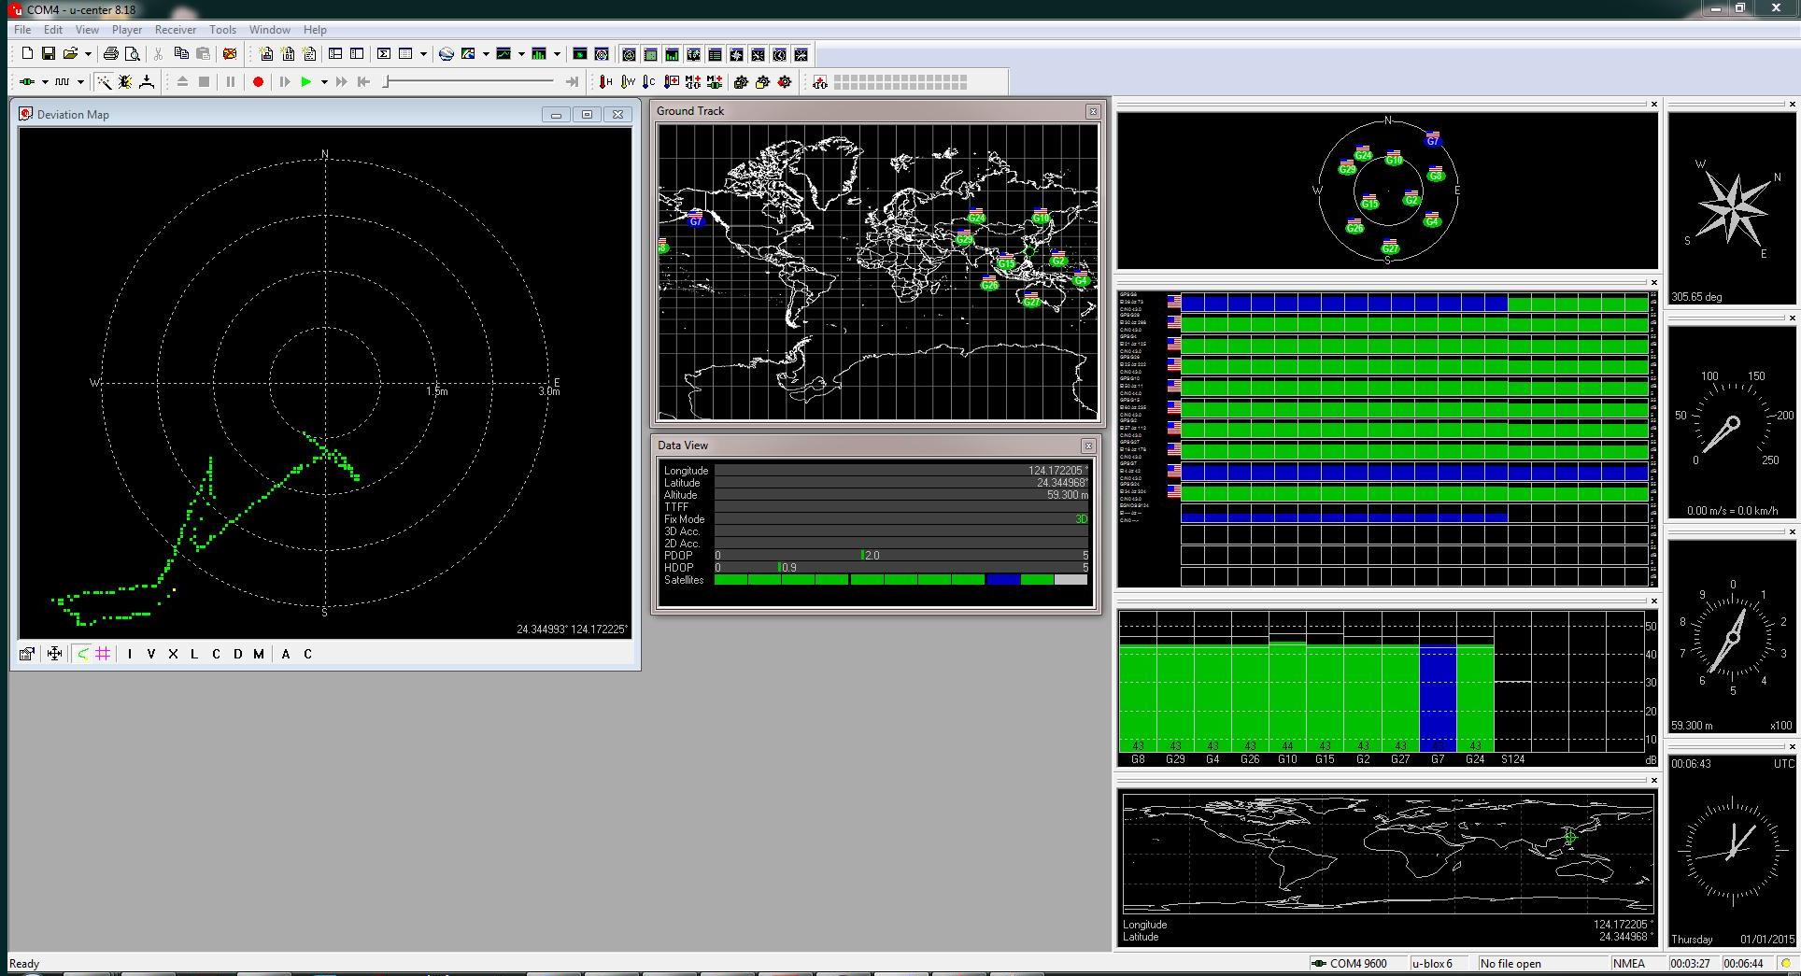Open the chart view dropdown arrow
This screenshot has height=976, width=1801.
point(521,54)
